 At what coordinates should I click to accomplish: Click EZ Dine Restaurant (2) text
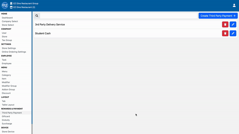click(x=24, y=7)
